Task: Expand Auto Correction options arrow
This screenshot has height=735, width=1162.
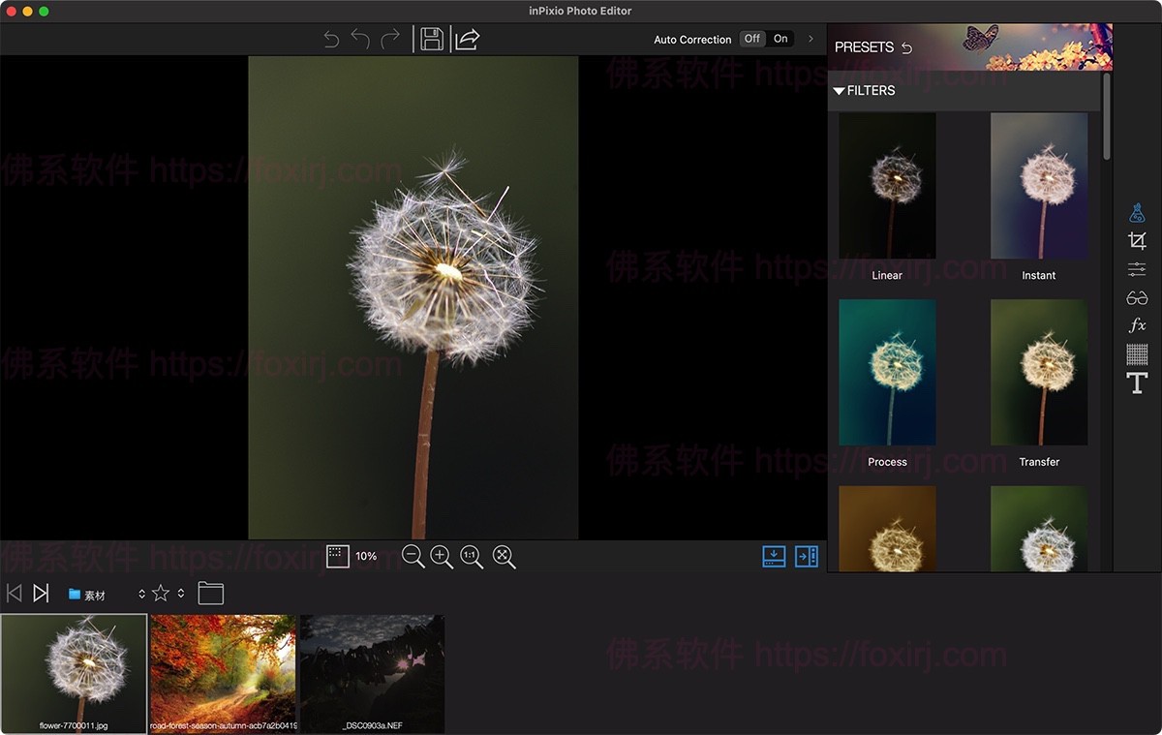Action: 810,39
